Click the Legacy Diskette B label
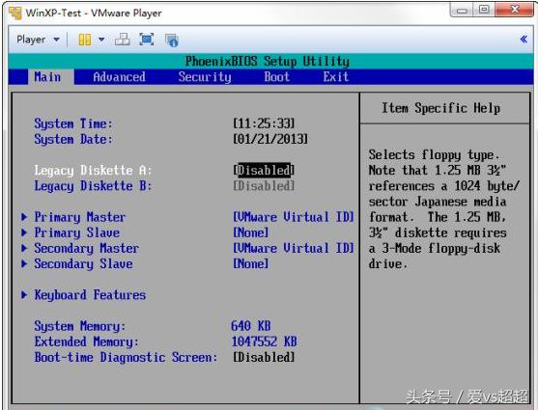538x410 pixels. (93, 186)
